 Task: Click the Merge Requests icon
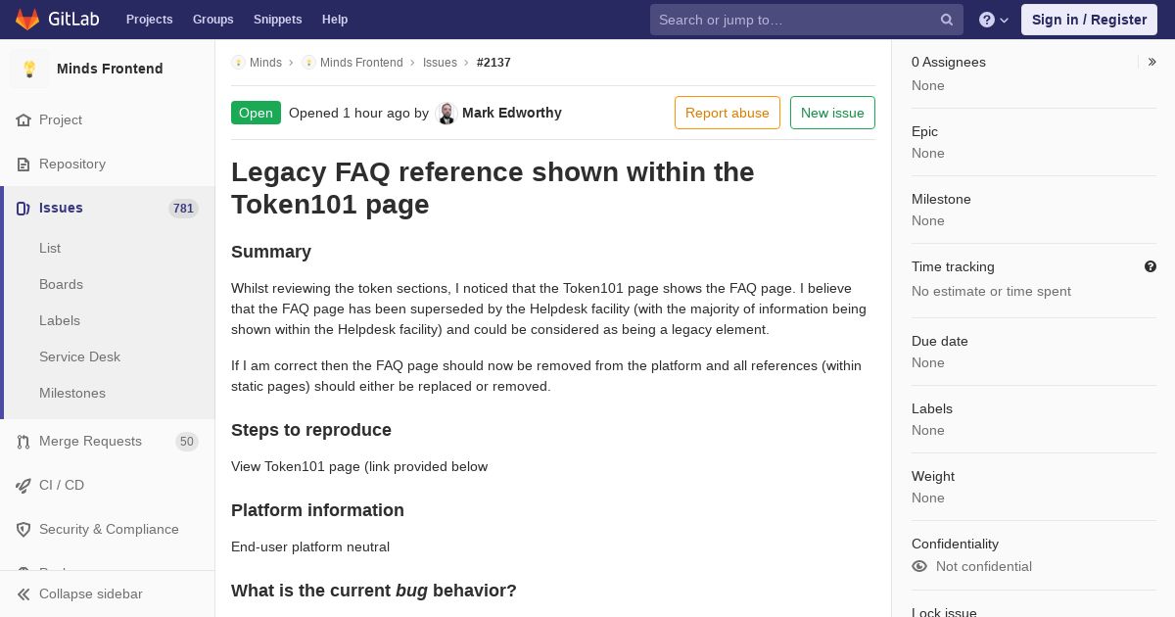coord(23,441)
